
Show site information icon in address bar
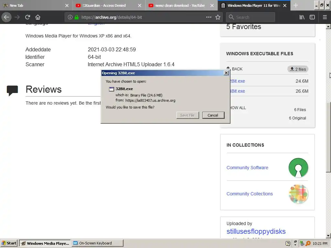coord(70,17)
